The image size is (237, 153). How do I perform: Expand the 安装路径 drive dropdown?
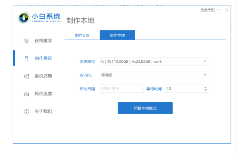click(x=205, y=61)
